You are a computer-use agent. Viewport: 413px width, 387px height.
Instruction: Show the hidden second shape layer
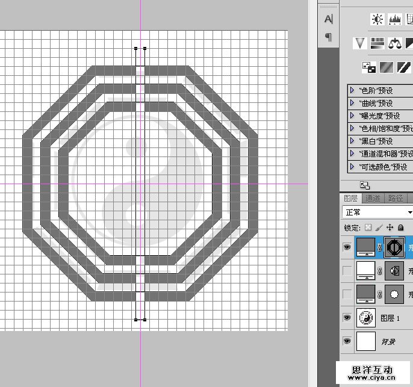(347, 271)
